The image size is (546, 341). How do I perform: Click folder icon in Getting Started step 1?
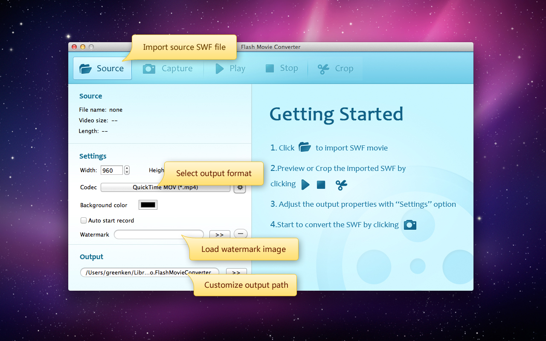[x=305, y=147]
